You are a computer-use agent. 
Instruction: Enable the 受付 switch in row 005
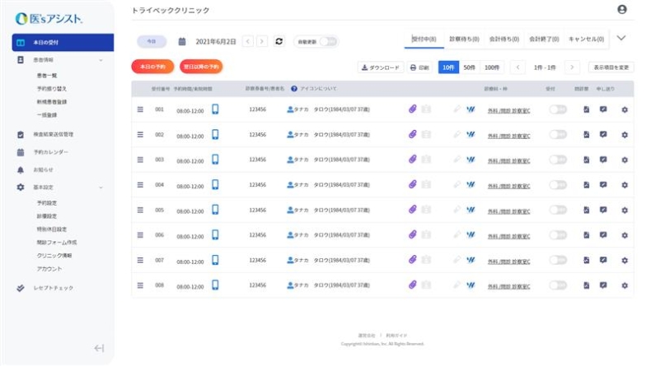558,211
